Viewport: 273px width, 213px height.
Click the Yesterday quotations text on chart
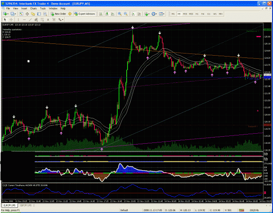12,29
